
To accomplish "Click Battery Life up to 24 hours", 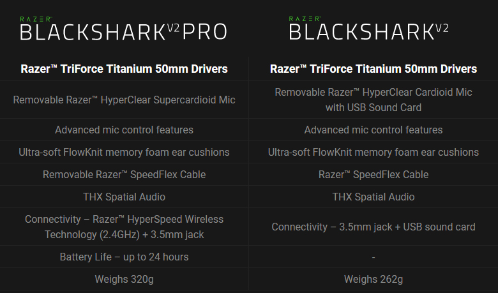I will click(x=124, y=257).
